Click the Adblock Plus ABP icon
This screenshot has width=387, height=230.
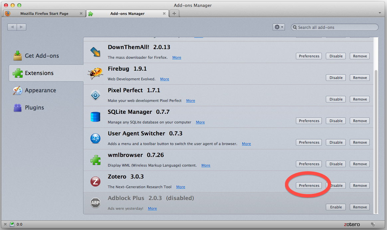coord(95,203)
